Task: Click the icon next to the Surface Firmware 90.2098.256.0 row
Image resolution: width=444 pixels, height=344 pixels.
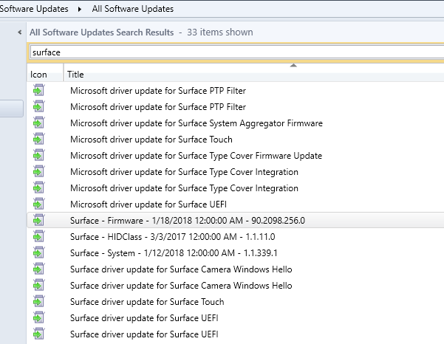Action: (39, 220)
